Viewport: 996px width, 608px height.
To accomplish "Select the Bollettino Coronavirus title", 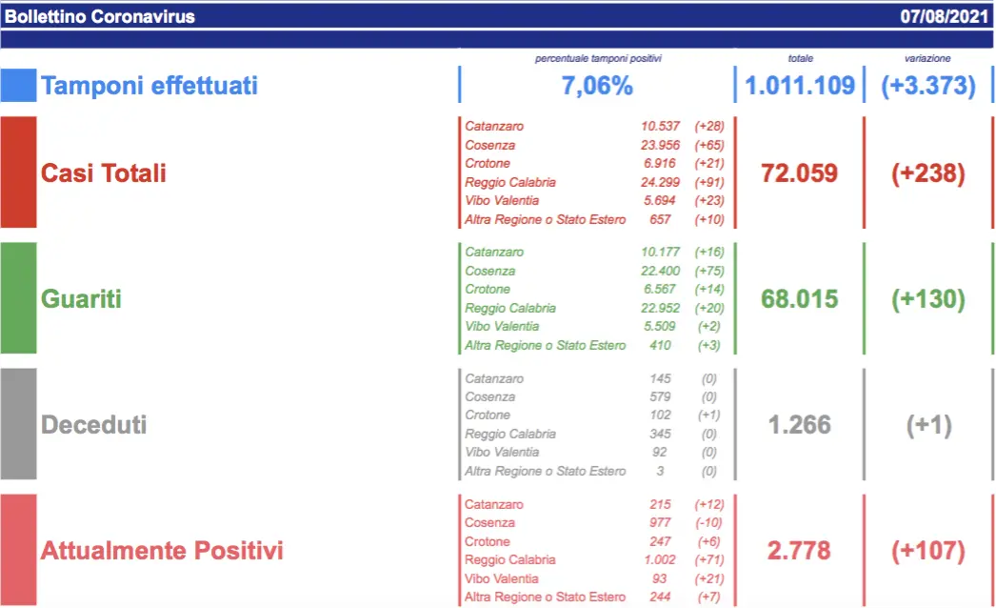I will coord(100,16).
